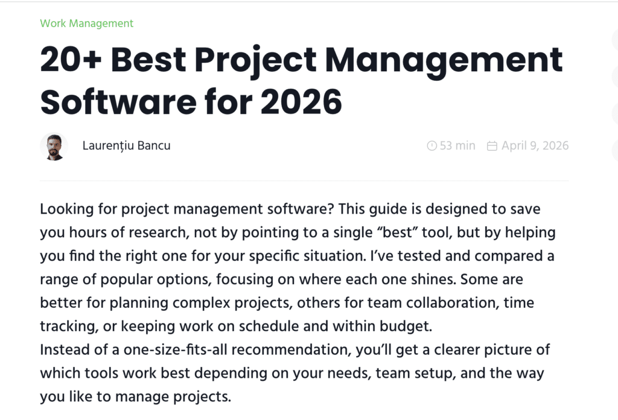Click the clock icon beside 53 min

tap(432, 146)
